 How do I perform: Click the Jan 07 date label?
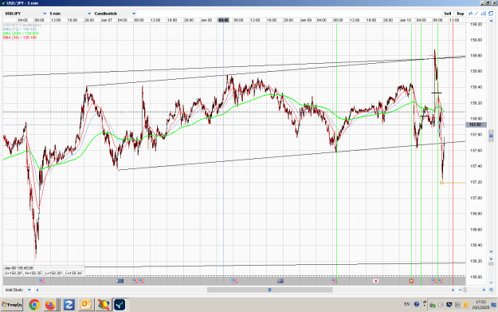pos(107,20)
